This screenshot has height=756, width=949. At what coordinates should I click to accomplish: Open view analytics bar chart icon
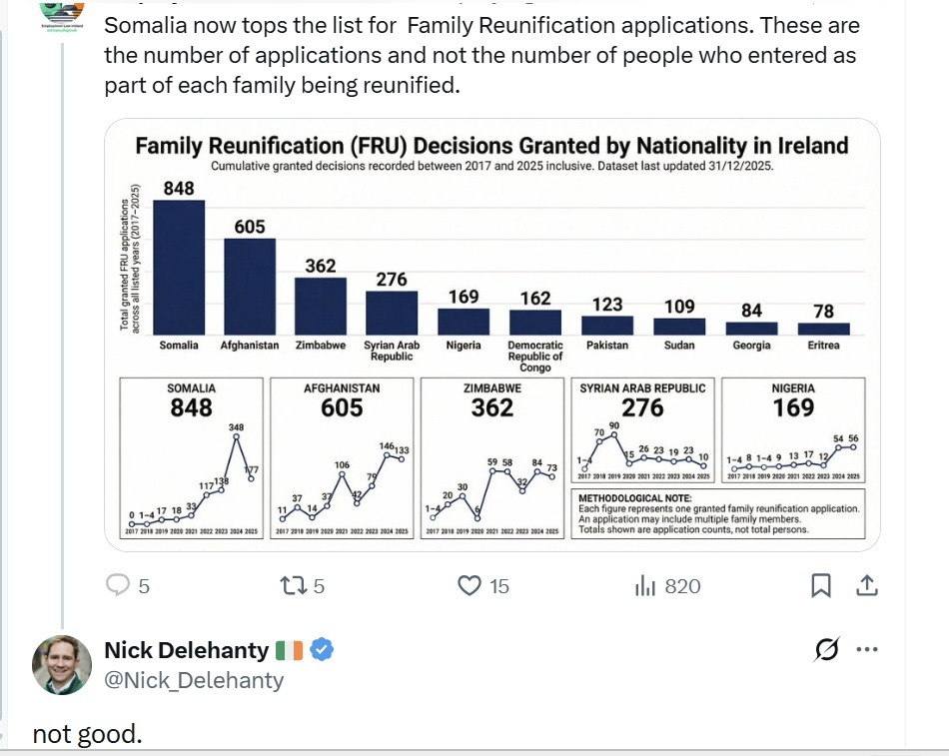(645, 585)
